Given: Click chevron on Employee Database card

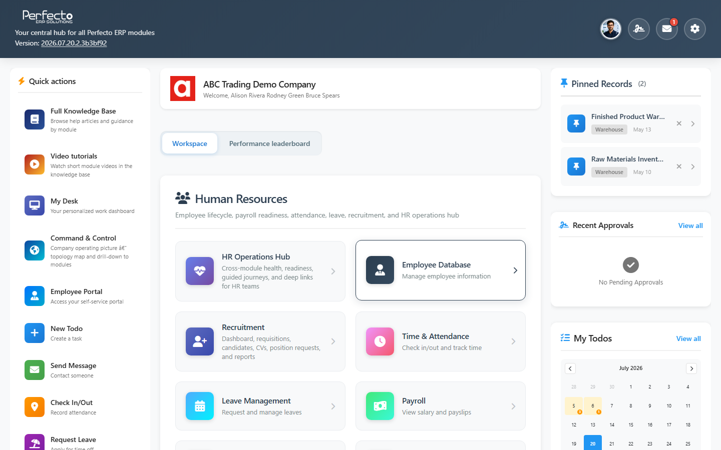Looking at the screenshot, I should (515, 270).
